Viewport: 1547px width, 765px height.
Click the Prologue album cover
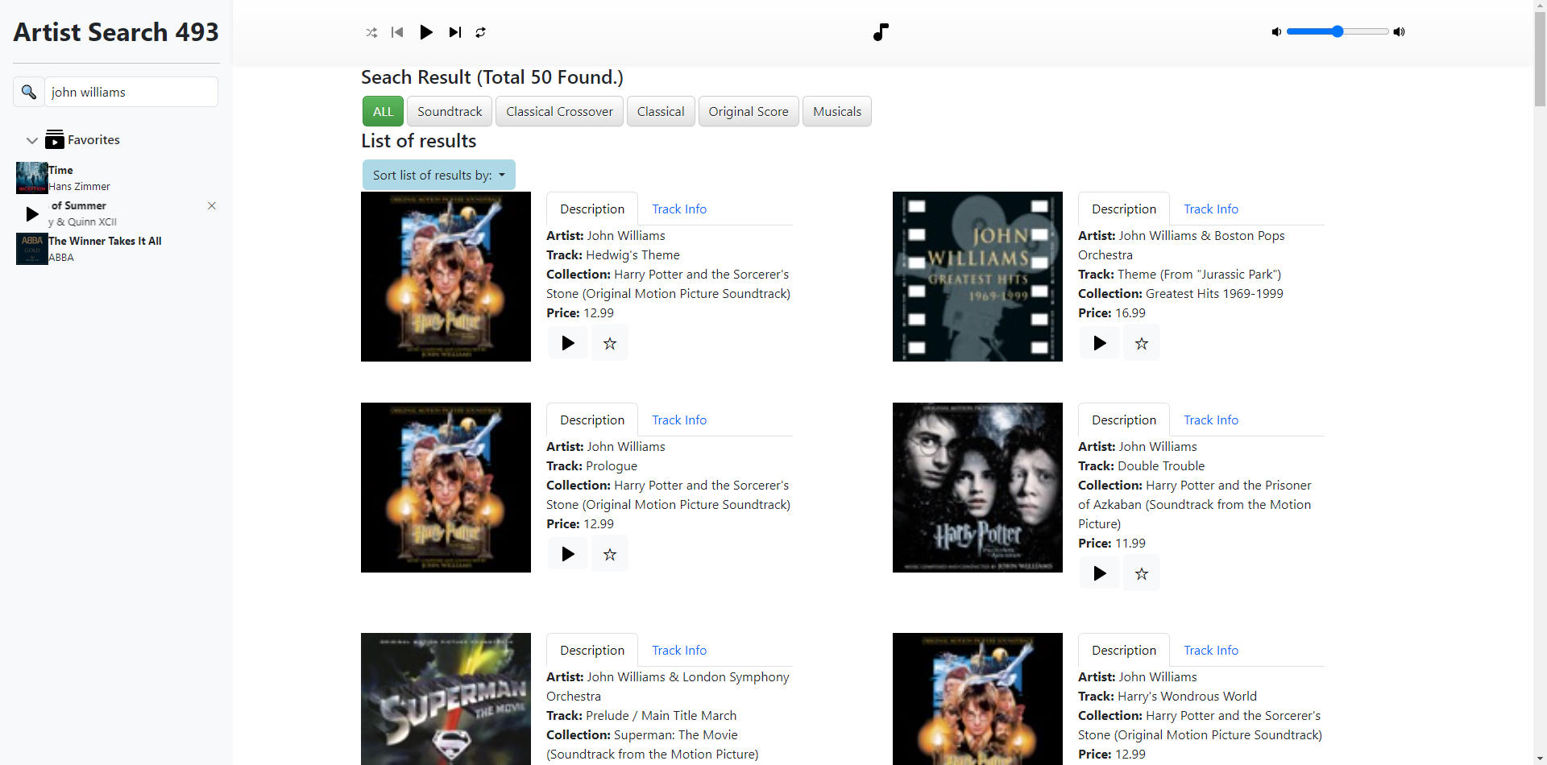[446, 487]
